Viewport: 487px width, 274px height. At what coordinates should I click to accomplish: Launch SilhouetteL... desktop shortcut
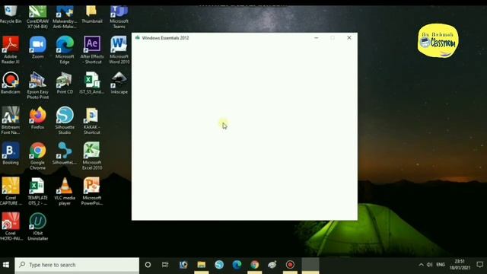[x=65, y=153]
